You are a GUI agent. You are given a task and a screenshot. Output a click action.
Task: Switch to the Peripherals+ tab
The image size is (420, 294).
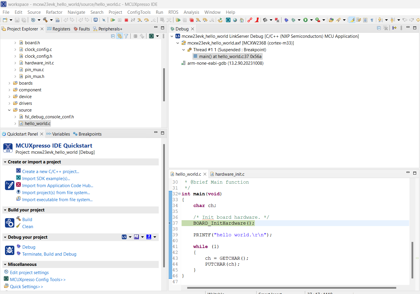pyautogui.click(x=107, y=29)
